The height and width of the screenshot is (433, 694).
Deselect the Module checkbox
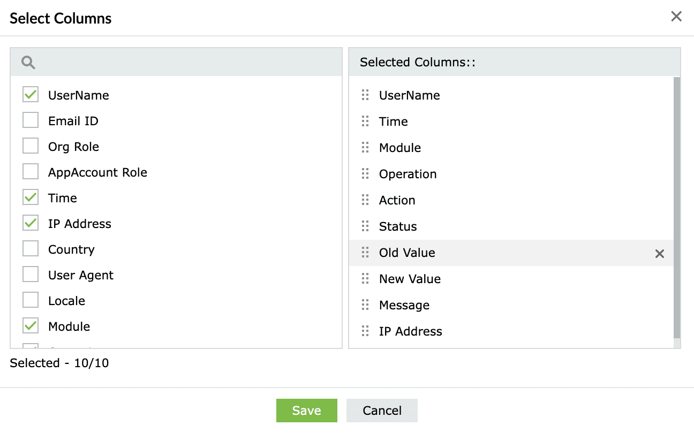tap(31, 326)
